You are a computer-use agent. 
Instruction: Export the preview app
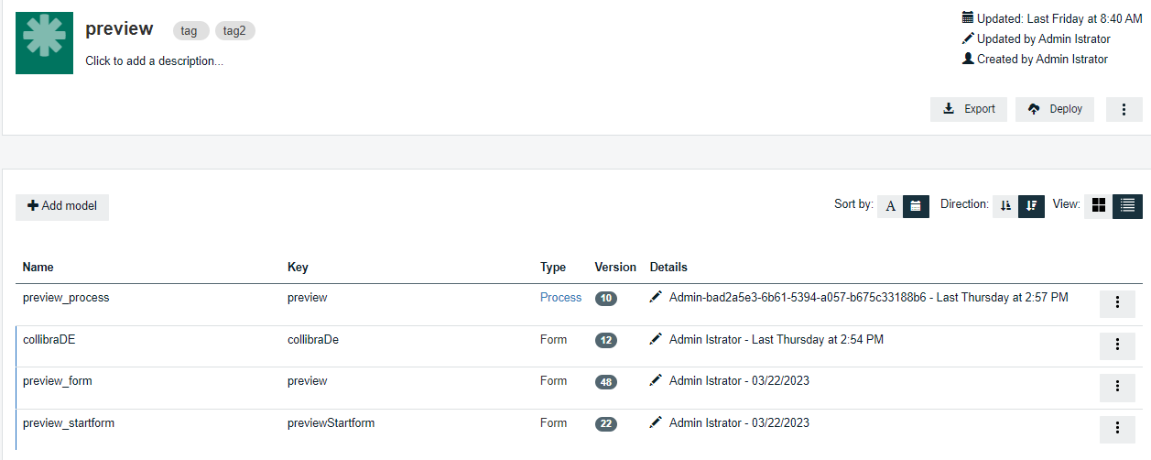[969, 109]
